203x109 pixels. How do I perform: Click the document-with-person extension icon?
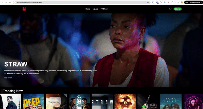click(161, 3)
